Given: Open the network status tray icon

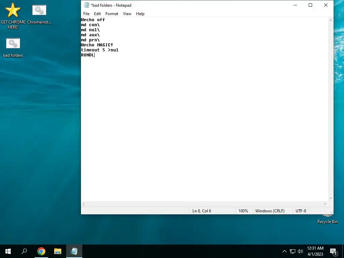Looking at the screenshot, I should click(293, 251).
